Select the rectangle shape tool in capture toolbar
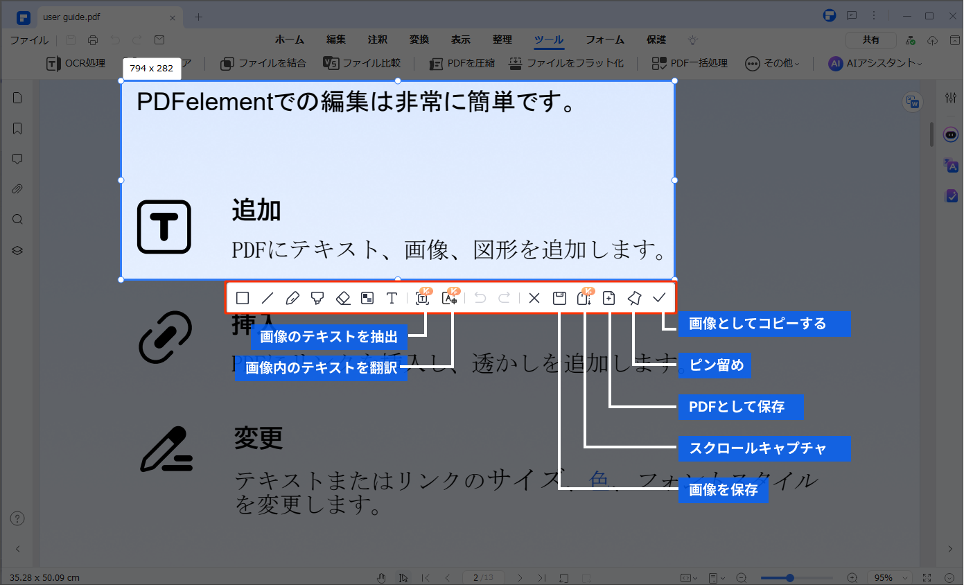The width and height of the screenshot is (964, 587). pyautogui.click(x=243, y=299)
